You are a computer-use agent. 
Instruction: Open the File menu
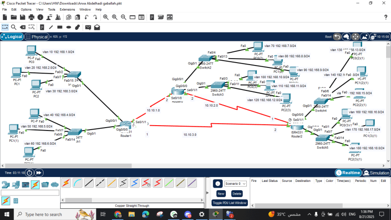(x=4, y=9)
